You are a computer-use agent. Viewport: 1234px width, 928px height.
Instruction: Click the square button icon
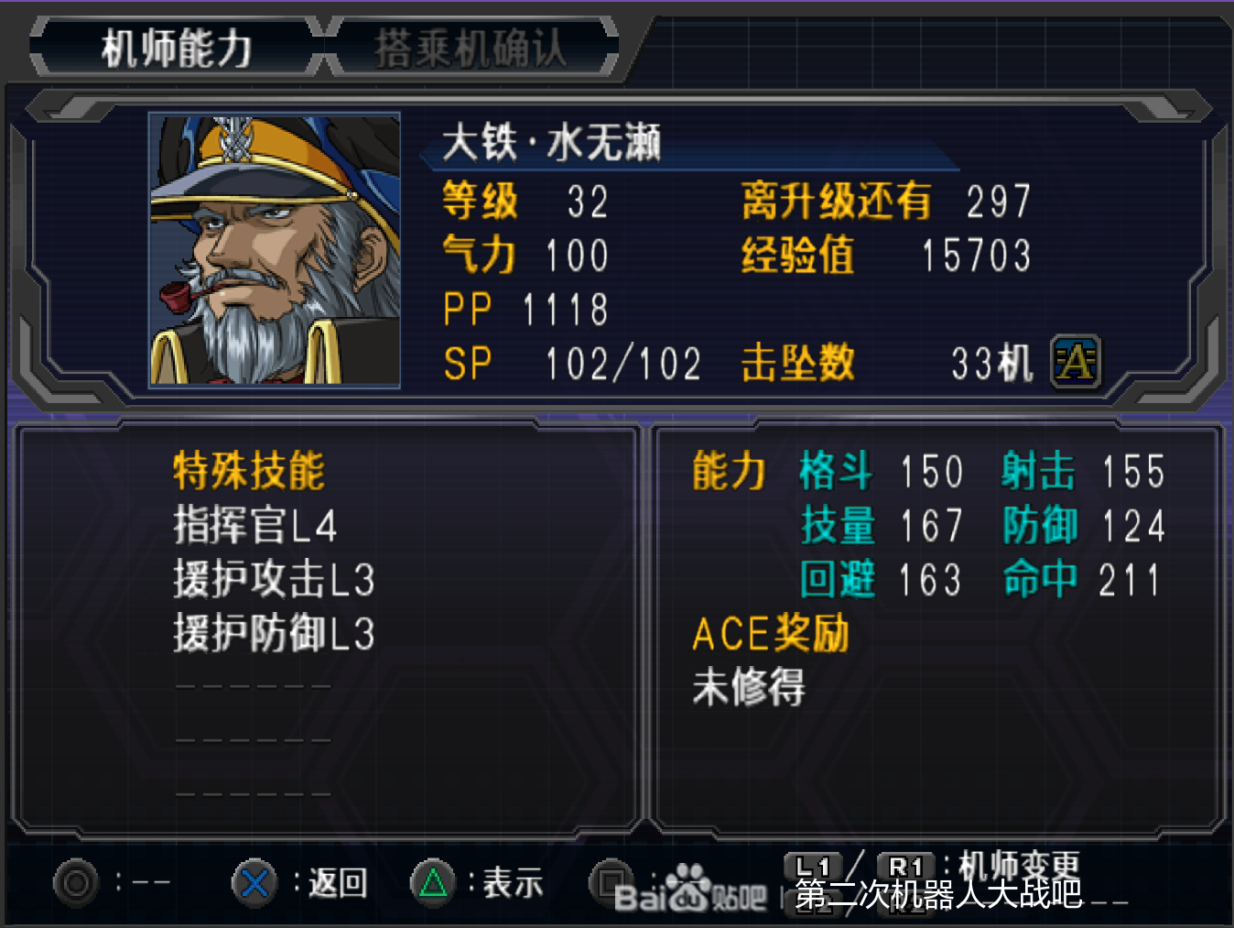pos(610,881)
